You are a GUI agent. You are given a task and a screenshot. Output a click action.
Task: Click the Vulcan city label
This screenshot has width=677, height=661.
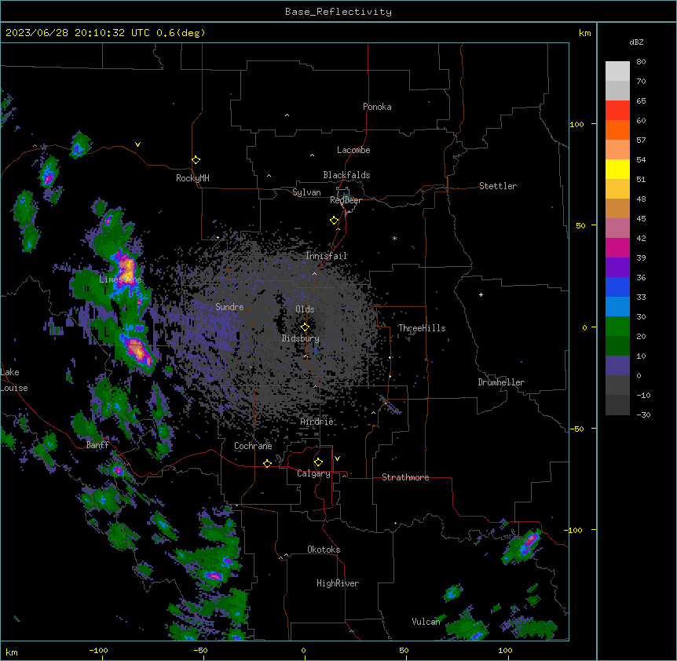426,622
